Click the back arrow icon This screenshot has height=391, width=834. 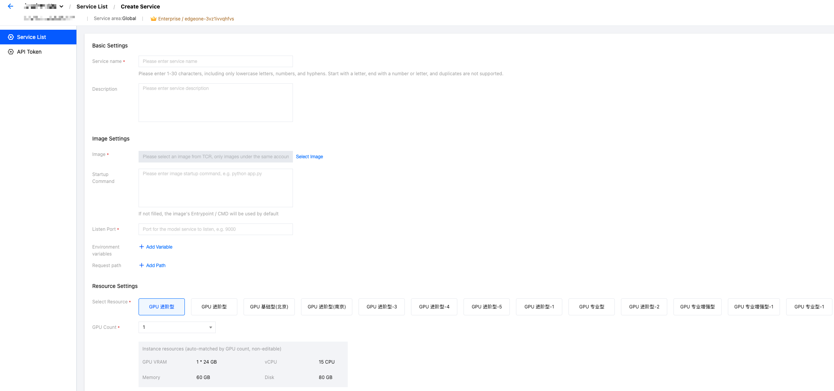[10, 6]
